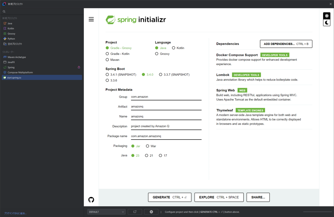Click the Group input field
This screenshot has width=334, height=217.
[x=166, y=97]
